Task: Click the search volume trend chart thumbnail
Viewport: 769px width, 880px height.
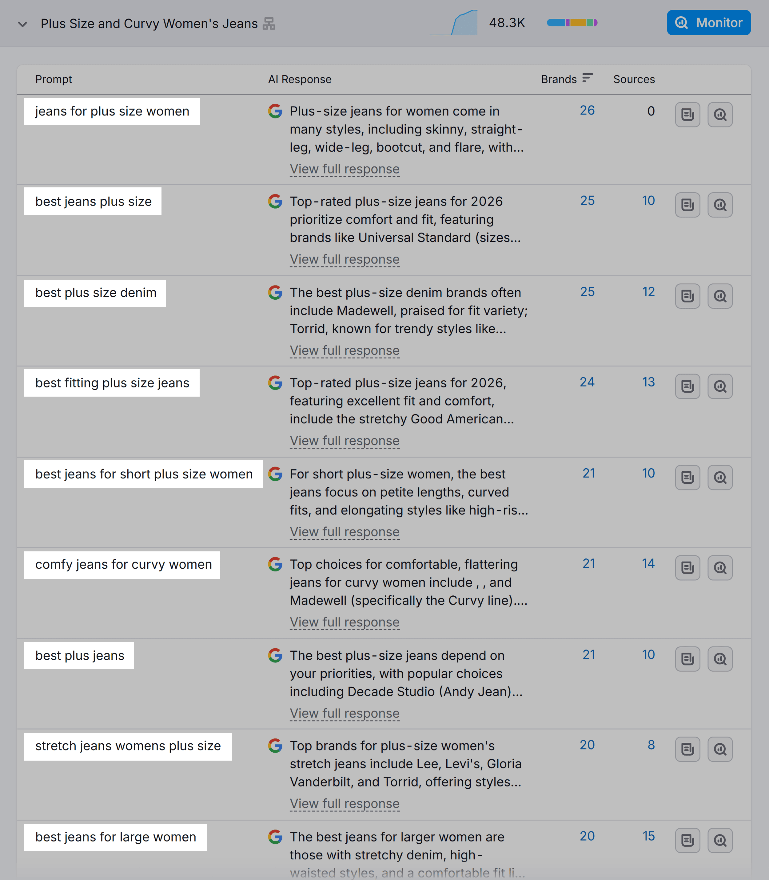Action: coord(454,23)
